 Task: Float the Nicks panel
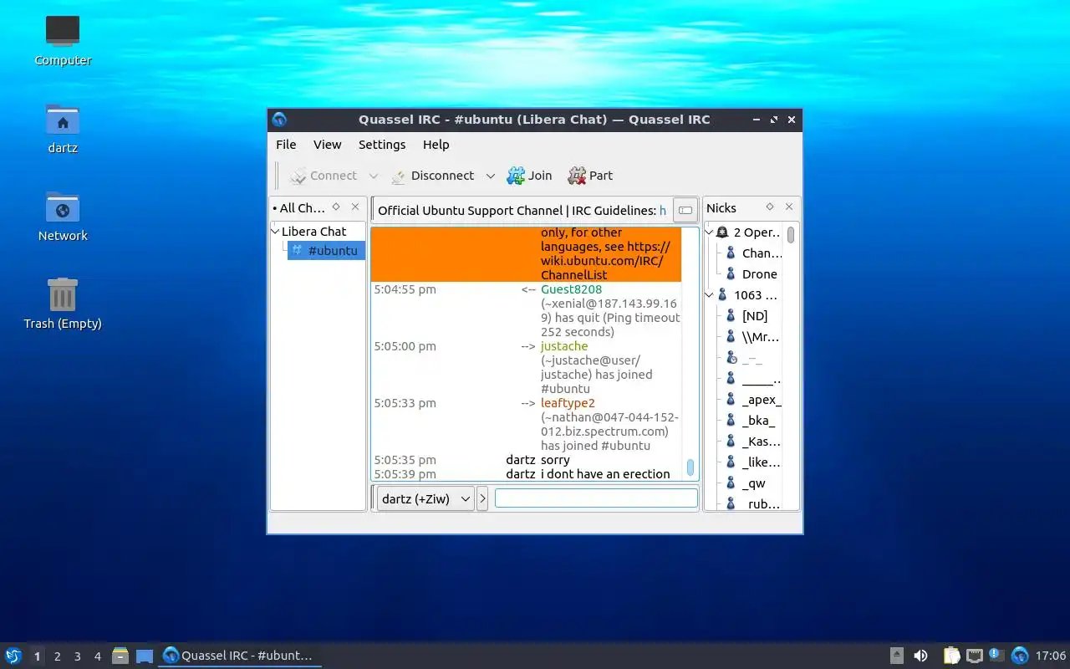[x=770, y=207]
